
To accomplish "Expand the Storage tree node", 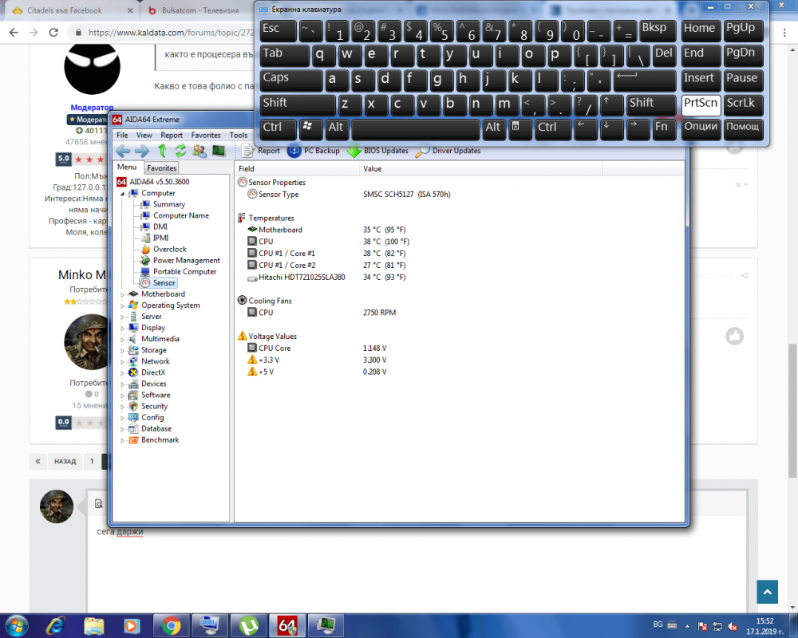I will (x=122, y=351).
